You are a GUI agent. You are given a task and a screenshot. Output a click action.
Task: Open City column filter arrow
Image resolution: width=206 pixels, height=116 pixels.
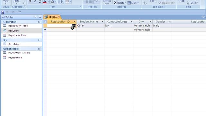[x=151, y=22]
